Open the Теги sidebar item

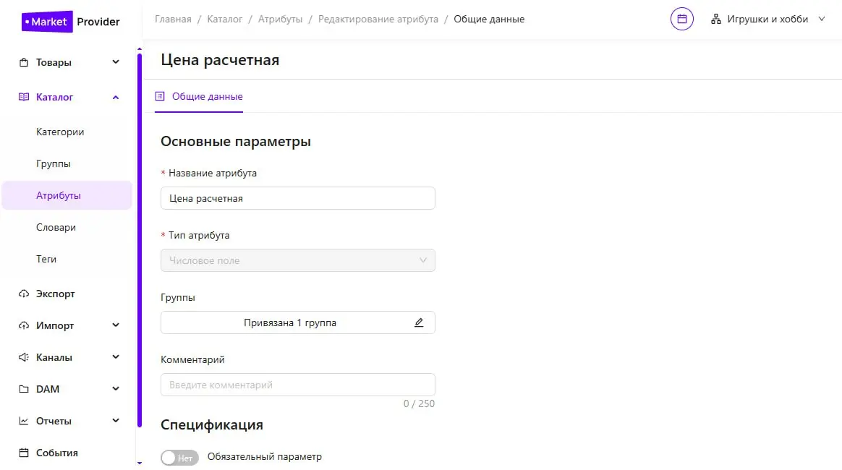coord(46,259)
